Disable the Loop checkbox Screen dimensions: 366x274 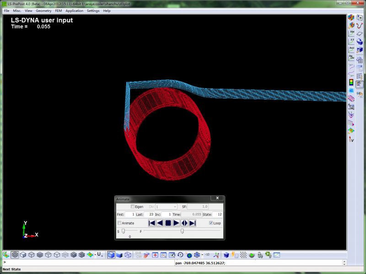click(x=211, y=223)
